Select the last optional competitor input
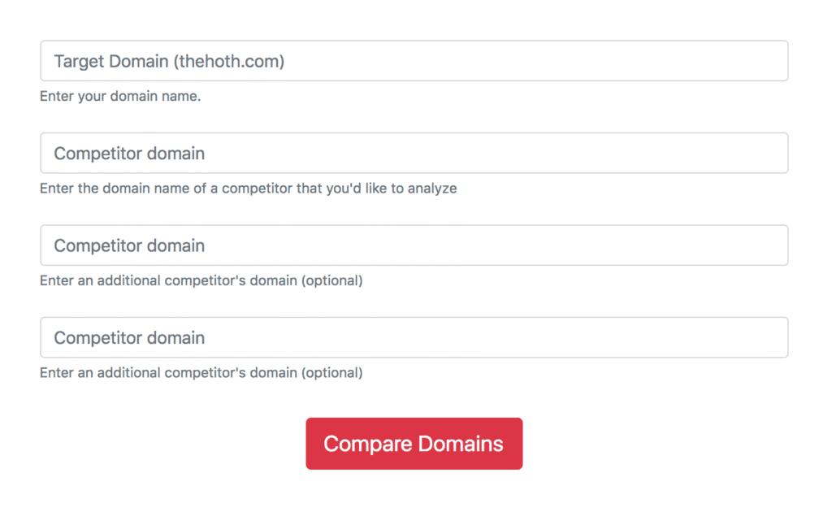The width and height of the screenshot is (832, 512). pos(414,337)
